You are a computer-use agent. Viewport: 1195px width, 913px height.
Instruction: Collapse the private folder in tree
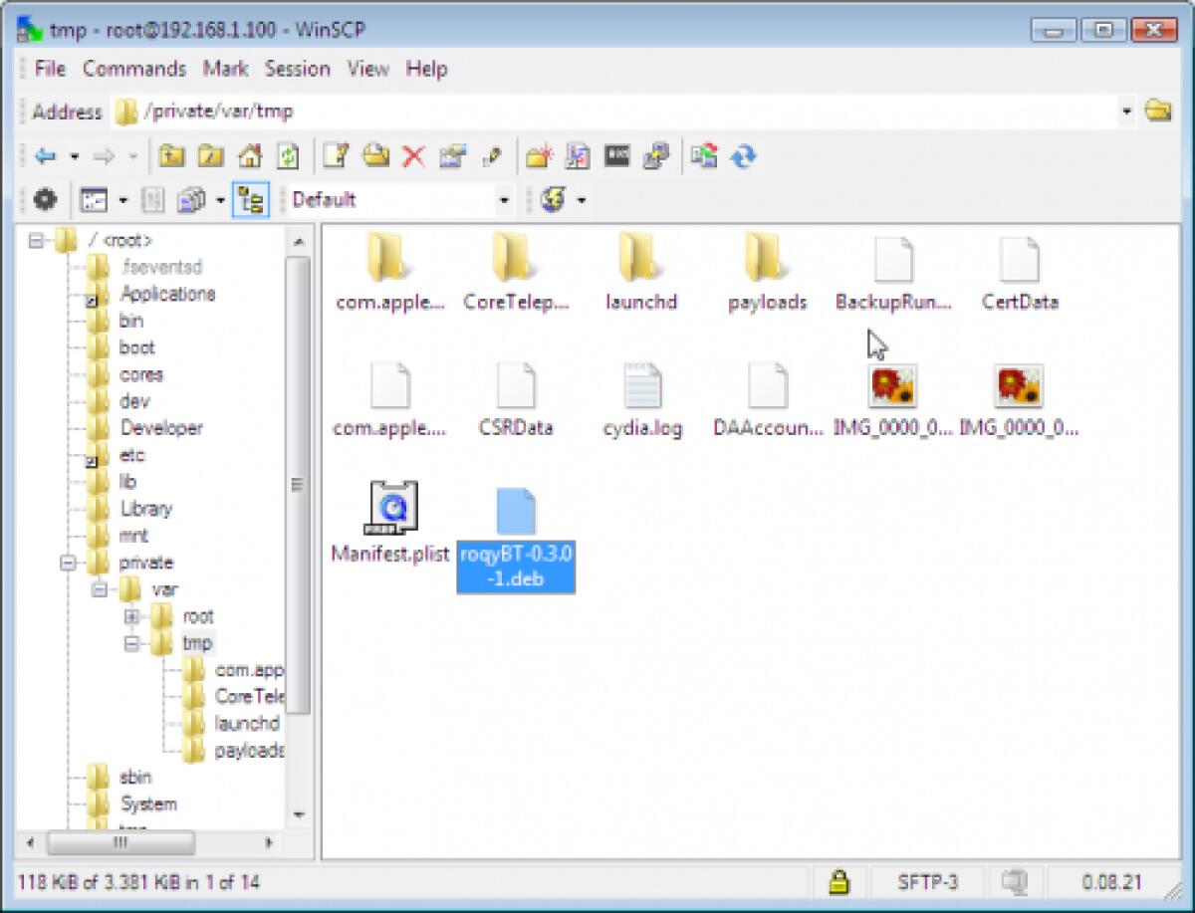[69, 563]
